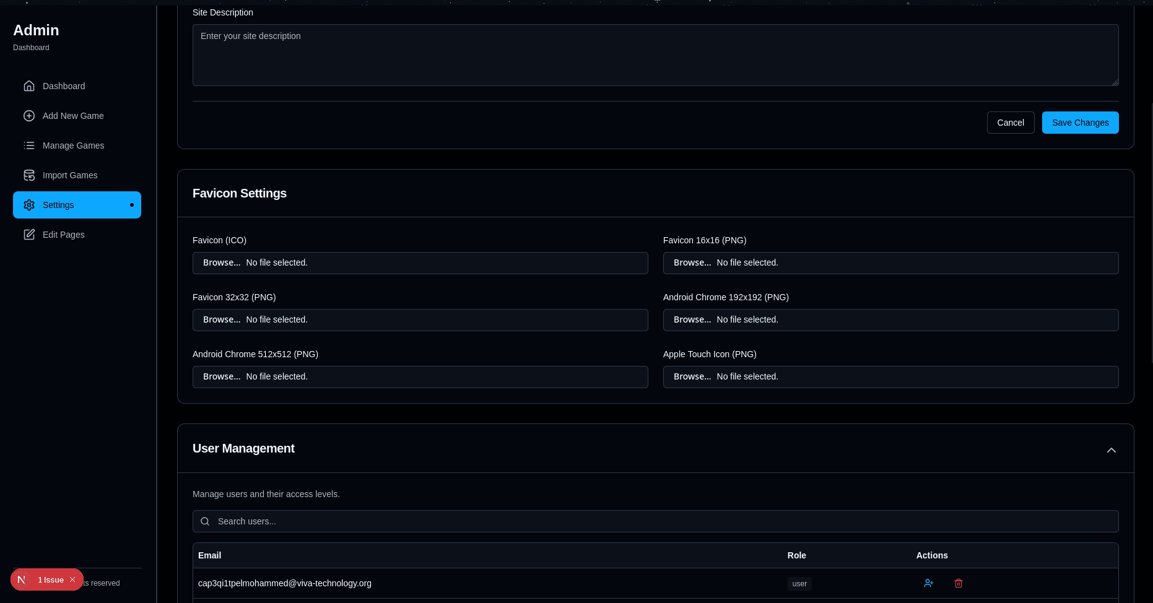Image resolution: width=1153 pixels, height=603 pixels.
Task: Click the Import Games database icon
Action: pyautogui.click(x=29, y=175)
